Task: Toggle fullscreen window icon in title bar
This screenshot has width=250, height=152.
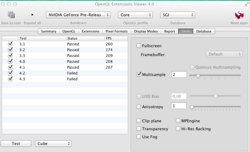Action: point(247,4)
